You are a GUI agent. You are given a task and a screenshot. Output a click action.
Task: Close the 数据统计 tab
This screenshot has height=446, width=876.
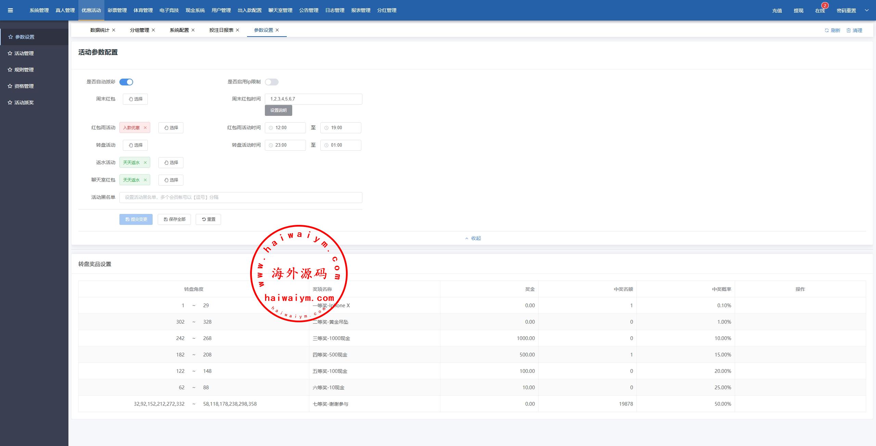tap(114, 30)
